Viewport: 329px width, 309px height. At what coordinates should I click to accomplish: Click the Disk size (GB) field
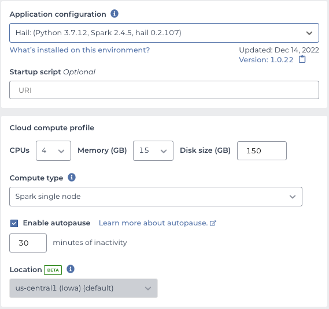(262, 150)
